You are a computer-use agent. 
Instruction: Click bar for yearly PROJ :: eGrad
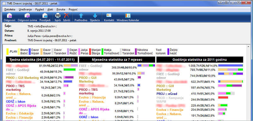[226, 93]
